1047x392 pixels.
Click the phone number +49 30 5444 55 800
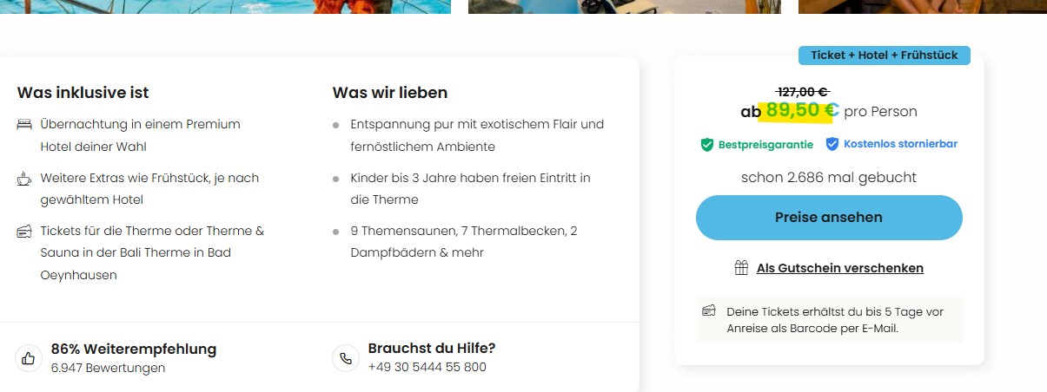tap(427, 367)
